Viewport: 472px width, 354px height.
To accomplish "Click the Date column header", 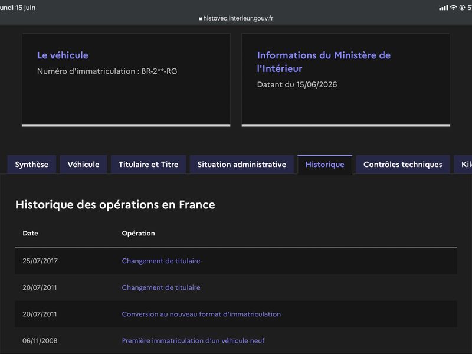I will click(31, 233).
